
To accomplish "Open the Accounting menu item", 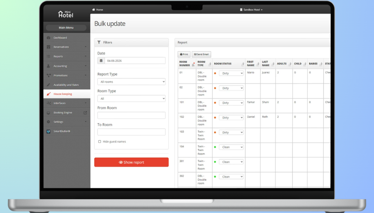I will pos(67,66).
